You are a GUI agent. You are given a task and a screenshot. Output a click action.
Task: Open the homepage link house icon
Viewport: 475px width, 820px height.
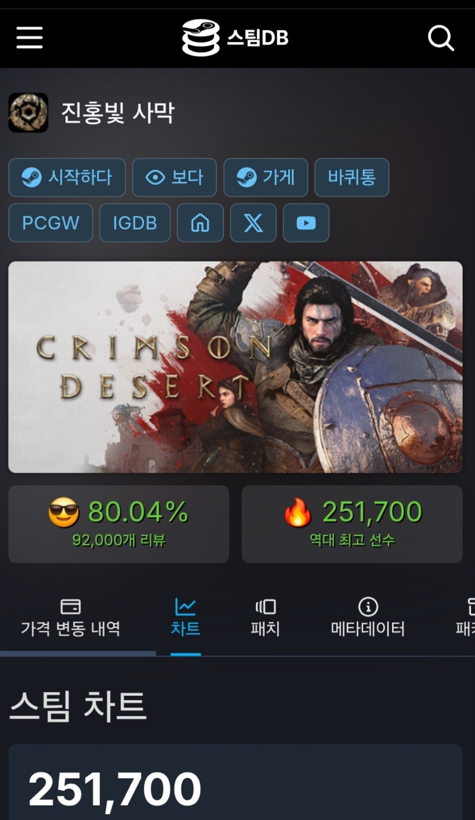pyautogui.click(x=200, y=223)
